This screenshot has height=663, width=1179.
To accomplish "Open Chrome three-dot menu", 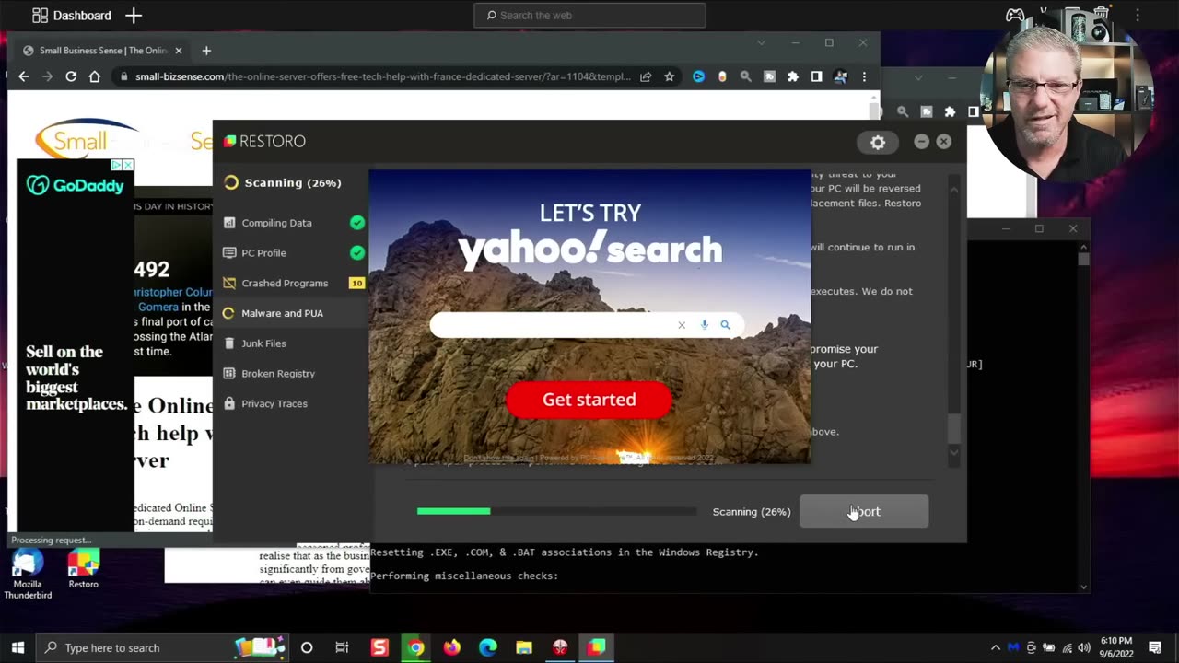I will click(864, 76).
